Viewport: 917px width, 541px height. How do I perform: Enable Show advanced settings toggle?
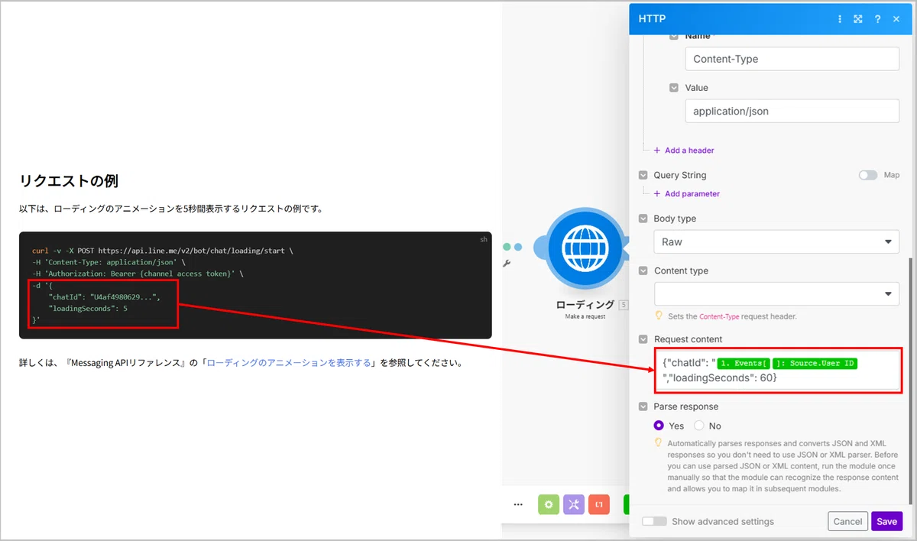[654, 521]
